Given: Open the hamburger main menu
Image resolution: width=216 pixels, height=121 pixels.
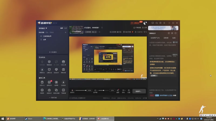Looking at the screenshot, I should pos(164,23).
